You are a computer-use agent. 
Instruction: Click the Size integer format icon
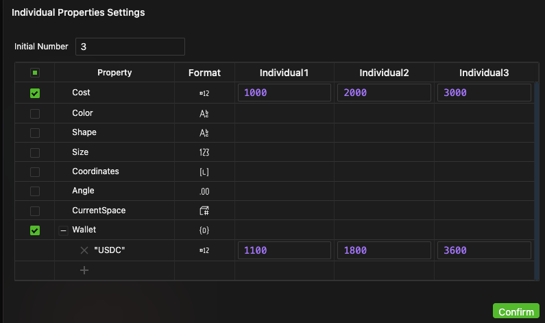click(x=204, y=152)
